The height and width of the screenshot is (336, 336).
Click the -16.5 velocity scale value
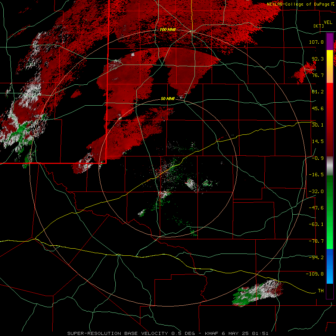click(x=316, y=175)
